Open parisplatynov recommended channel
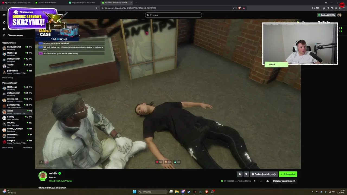Image resolution: width=347 pixels, height=195 pixels. click(17, 106)
